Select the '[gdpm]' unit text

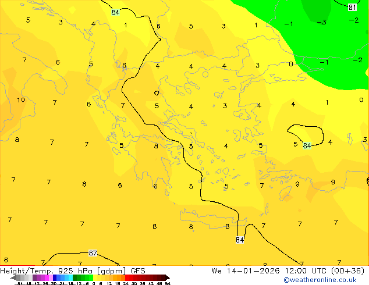(x=111, y=271)
